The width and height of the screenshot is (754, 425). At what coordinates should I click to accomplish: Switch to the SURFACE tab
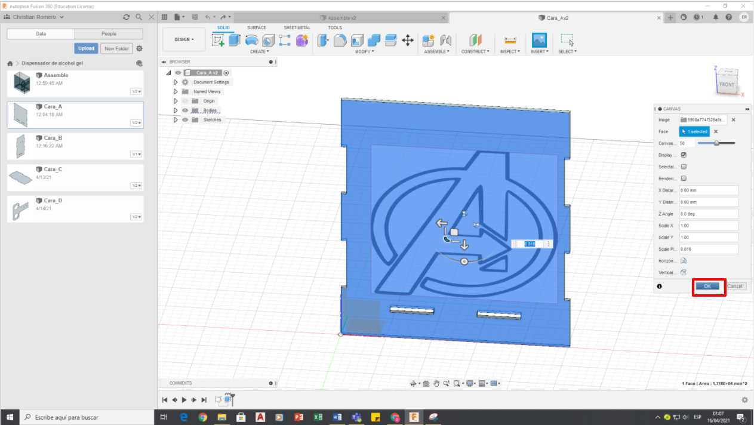(x=257, y=27)
